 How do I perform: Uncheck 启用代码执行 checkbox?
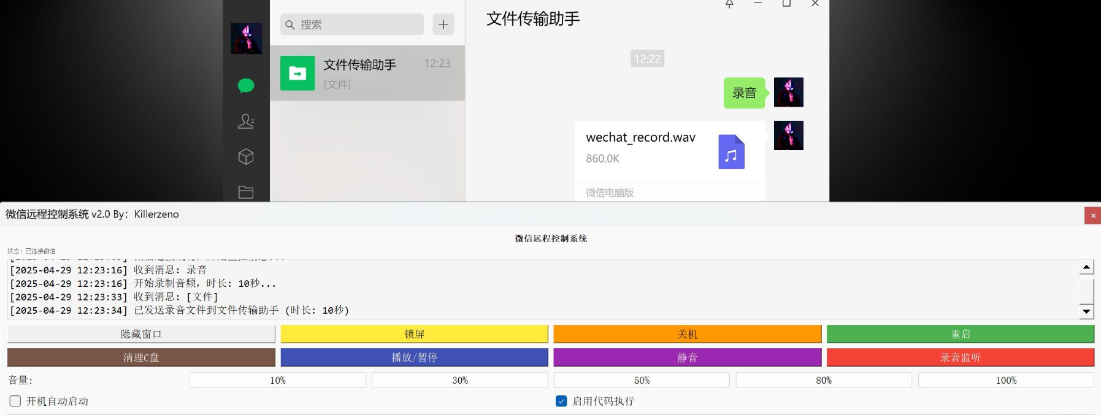click(561, 401)
